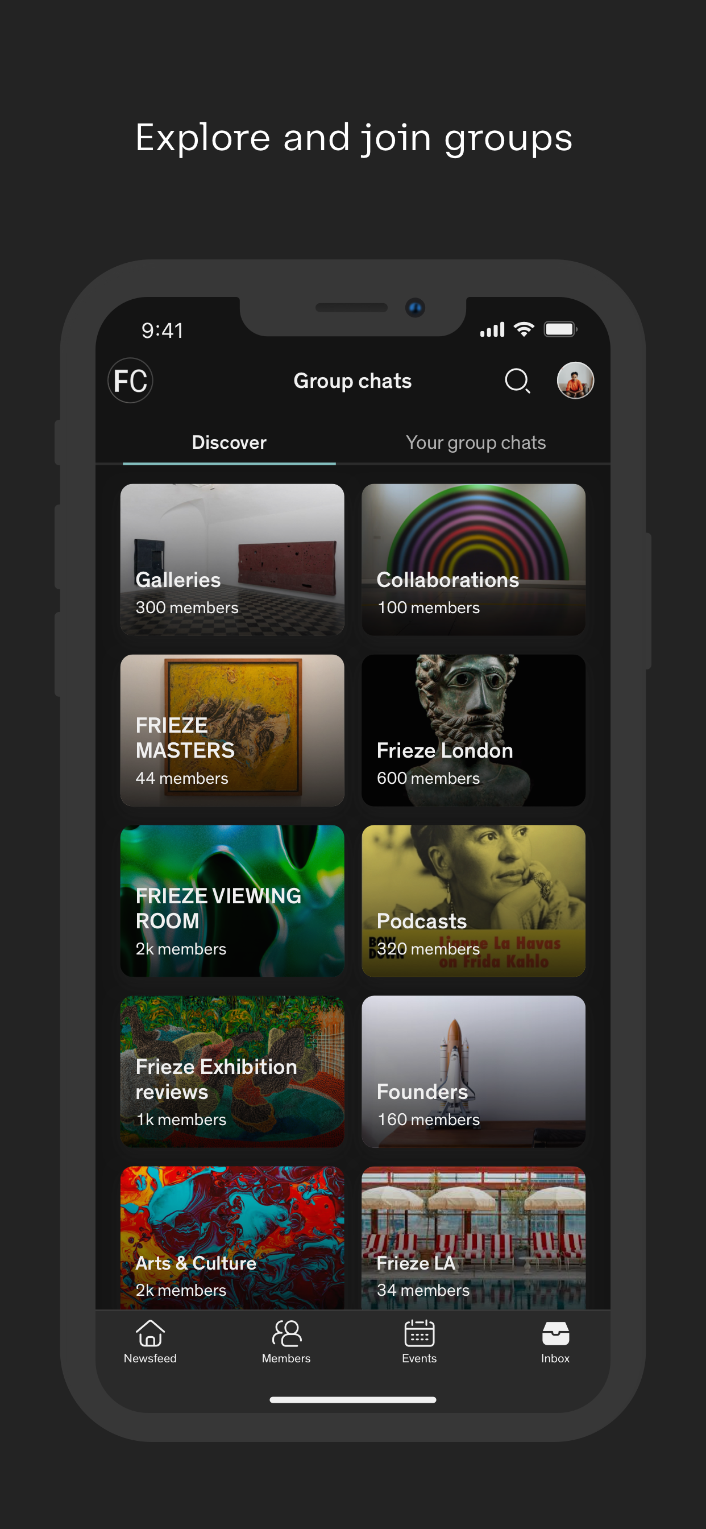Open the Events calendar icon
706x1529 pixels.
tap(420, 1333)
